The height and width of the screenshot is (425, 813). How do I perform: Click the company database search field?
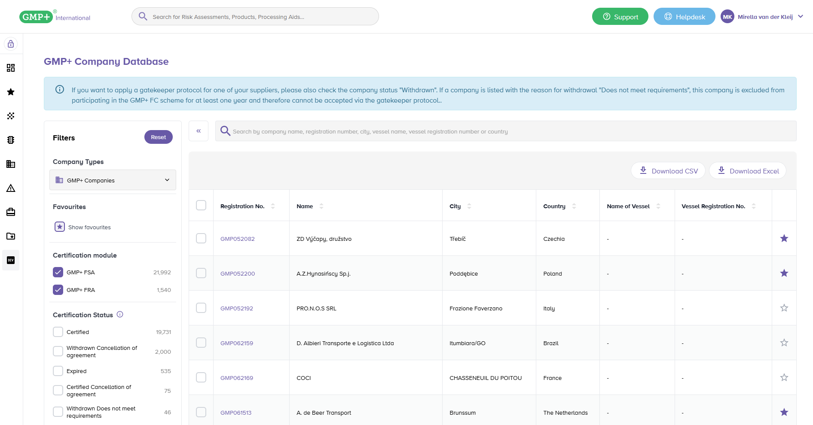coord(505,131)
